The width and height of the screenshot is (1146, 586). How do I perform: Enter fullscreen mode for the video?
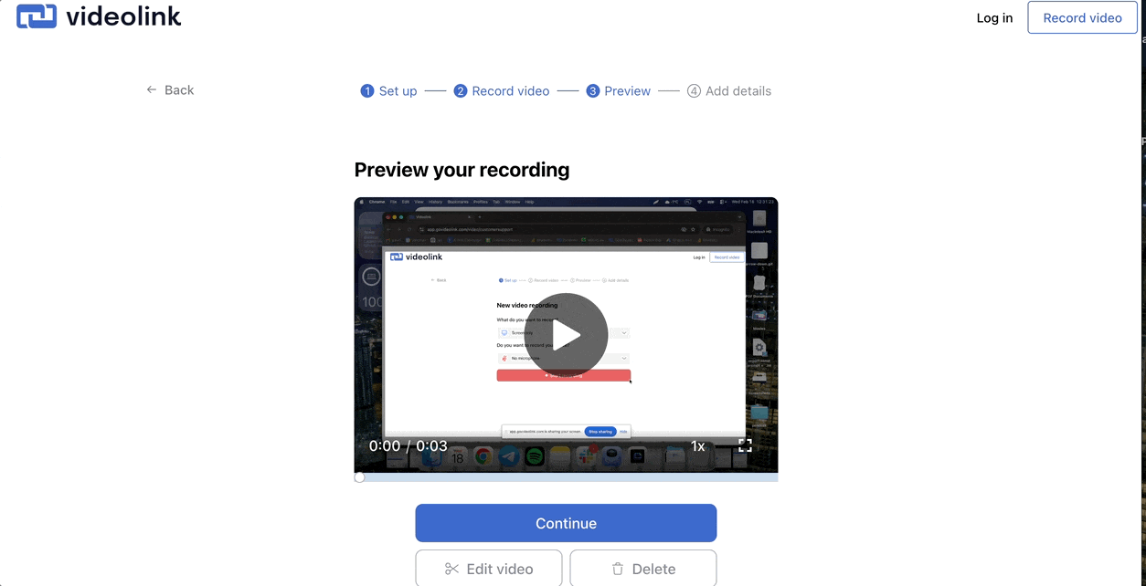click(745, 445)
